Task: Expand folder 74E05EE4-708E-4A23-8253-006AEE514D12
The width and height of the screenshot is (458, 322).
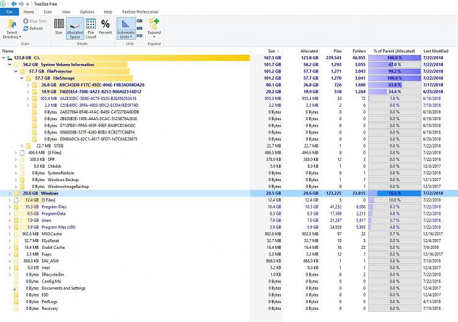Action: click(x=28, y=91)
